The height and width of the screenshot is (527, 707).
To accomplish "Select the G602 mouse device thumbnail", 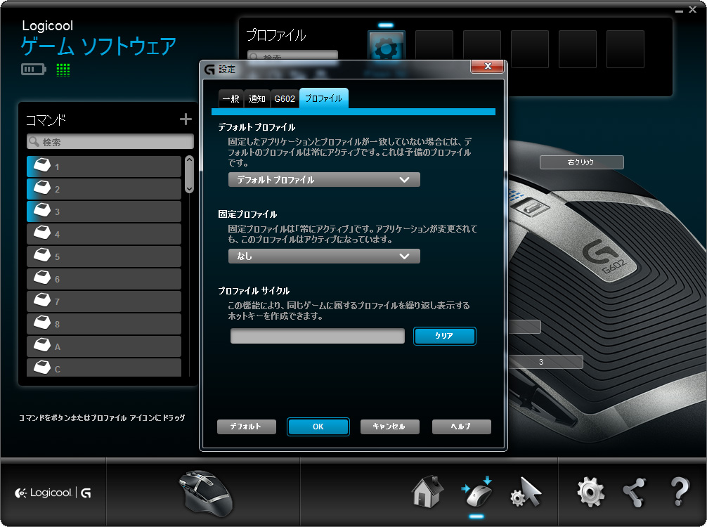I will 206,493.
